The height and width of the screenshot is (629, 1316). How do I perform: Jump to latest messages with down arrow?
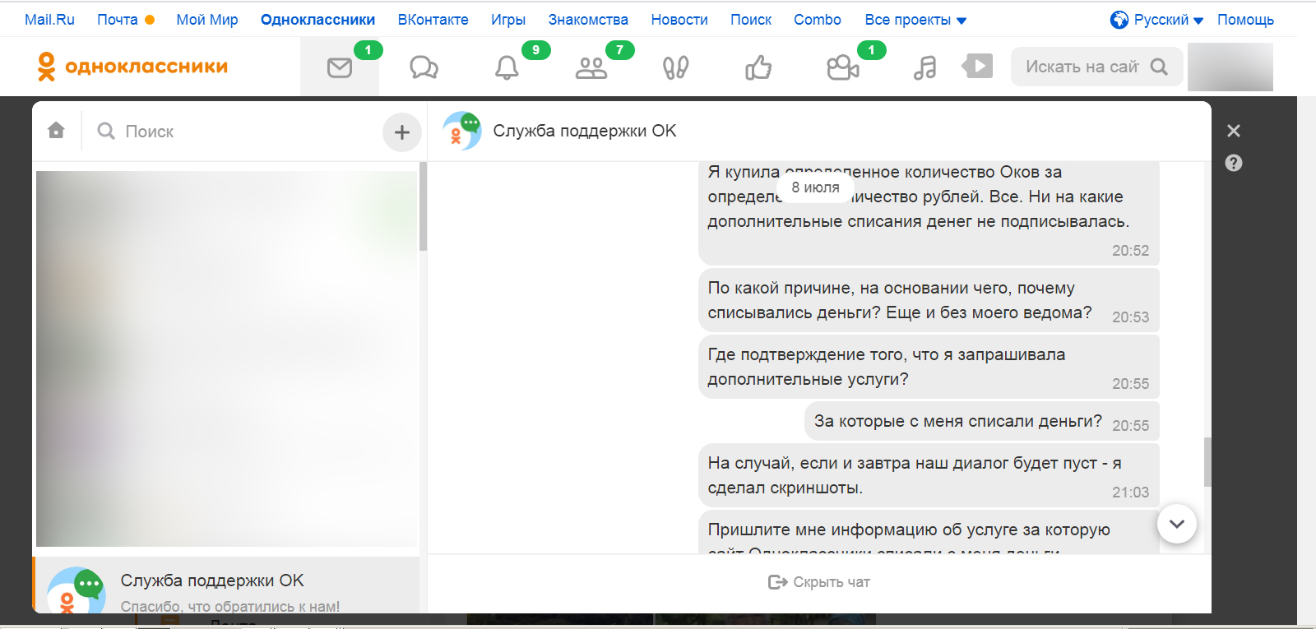[1177, 524]
